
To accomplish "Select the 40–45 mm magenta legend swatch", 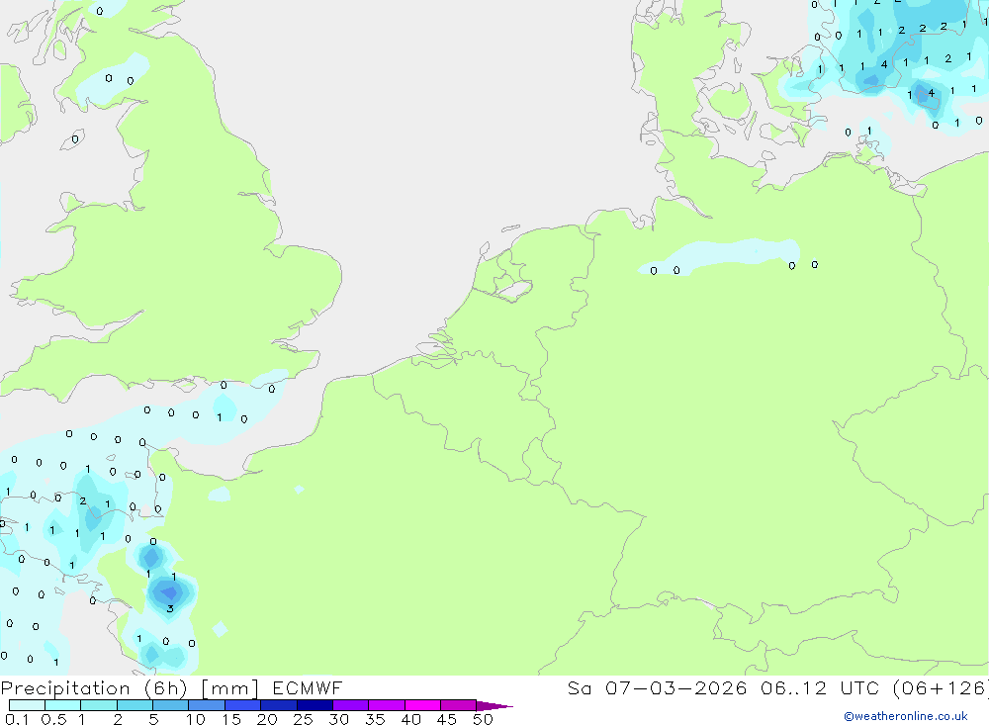I will [422, 705].
